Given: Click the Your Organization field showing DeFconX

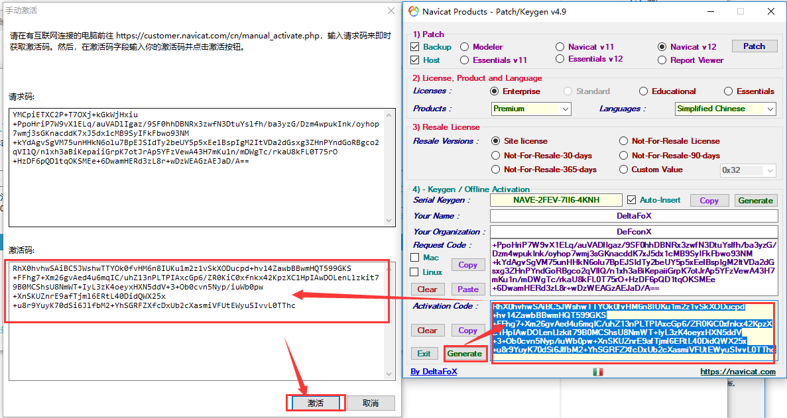Looking at the screenshot, I should point(634,232).
